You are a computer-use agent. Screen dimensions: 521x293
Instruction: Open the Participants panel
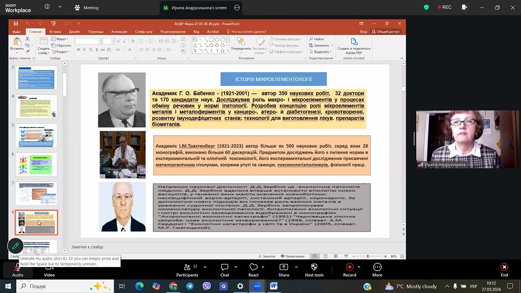(187, 268)
